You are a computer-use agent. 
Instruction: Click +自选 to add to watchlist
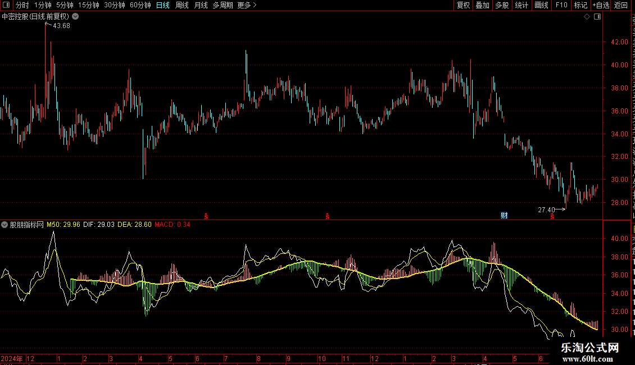(601, 5)
